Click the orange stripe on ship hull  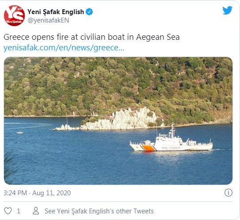coord(148,148)
